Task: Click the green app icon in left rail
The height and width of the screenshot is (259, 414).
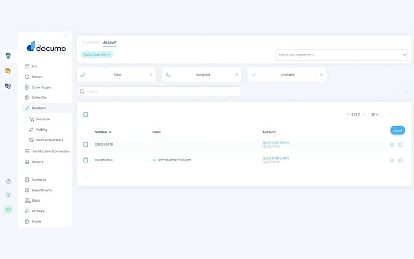Action: [8, 56]
